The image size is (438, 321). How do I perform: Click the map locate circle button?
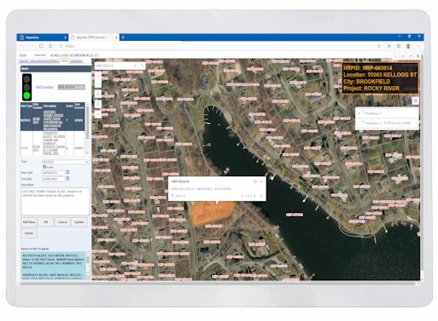[98, 104]
